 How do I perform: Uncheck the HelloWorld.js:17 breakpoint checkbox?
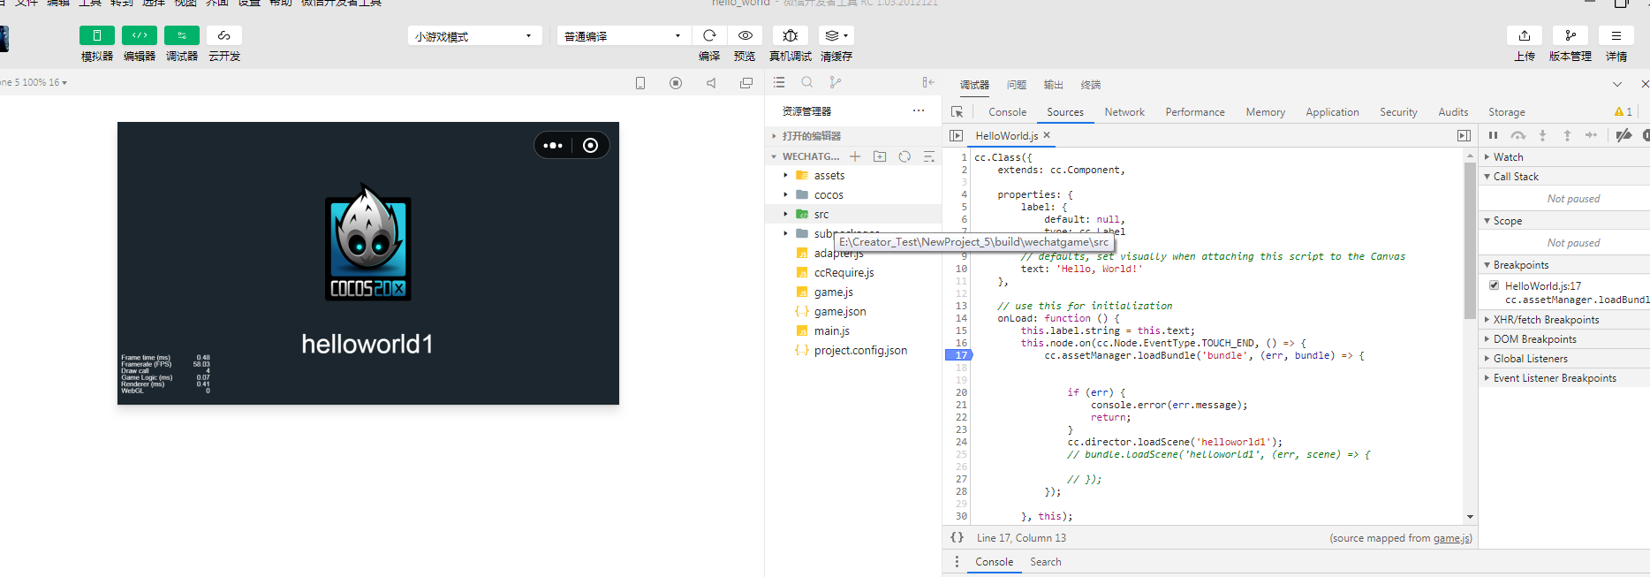click(x=1494, y=285)
